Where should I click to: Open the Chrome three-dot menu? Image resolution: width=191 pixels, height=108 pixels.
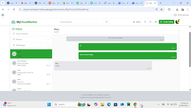click(188, 9)
